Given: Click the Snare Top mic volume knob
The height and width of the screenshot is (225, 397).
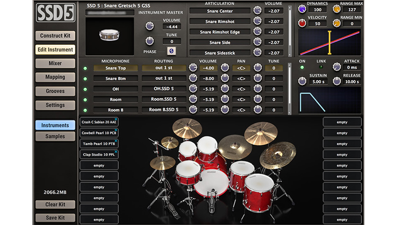Looking at the screenshot, I should (193, 67).
